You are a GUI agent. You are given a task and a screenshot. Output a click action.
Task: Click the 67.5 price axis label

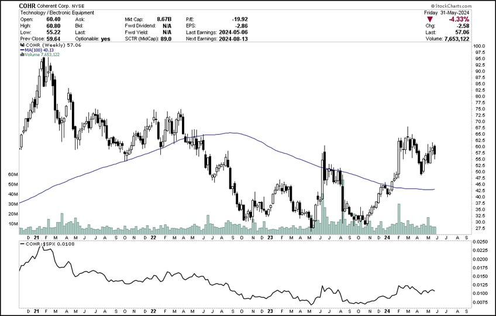(479, 128)
